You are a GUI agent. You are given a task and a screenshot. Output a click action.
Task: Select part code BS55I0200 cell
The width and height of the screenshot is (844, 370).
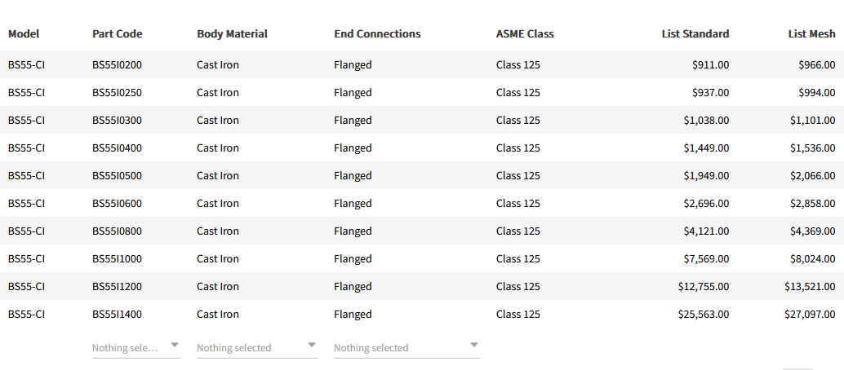[x=117, y=64]
